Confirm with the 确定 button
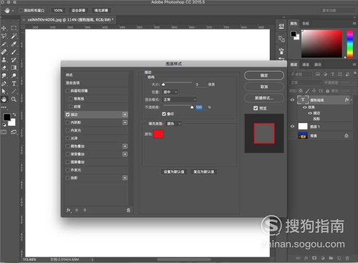Screen dimensions: 358x263 (x=264, y=76)
